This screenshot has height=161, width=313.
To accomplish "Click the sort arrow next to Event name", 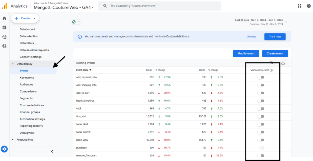I will (x=90, y=70).
